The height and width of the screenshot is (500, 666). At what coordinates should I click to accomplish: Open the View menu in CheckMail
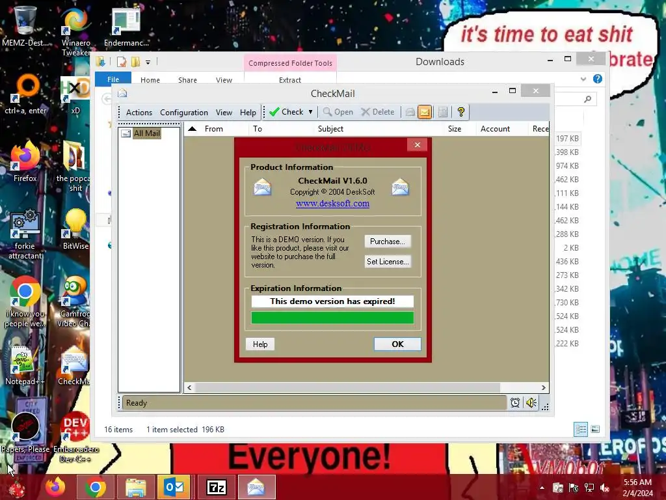click(x=224, y=113)
